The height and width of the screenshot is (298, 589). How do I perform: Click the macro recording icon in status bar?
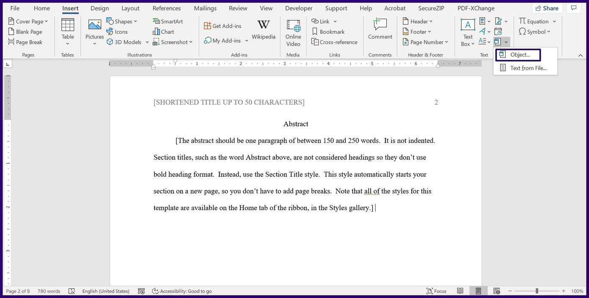(x=141, y=291)
